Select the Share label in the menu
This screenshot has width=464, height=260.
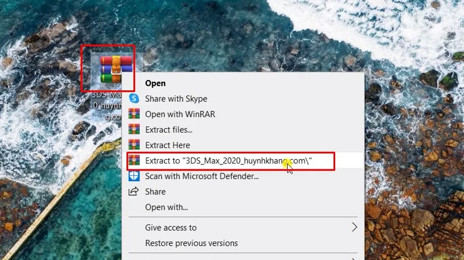tap(155, 192)
